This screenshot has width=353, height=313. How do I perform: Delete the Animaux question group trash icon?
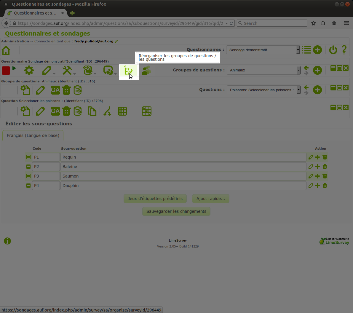66,90
